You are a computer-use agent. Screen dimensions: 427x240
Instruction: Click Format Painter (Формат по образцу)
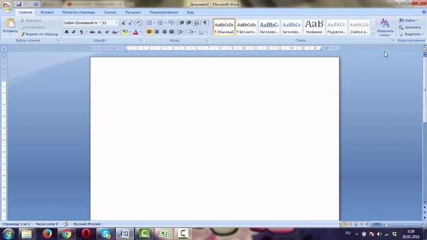(x=39, y=34)
